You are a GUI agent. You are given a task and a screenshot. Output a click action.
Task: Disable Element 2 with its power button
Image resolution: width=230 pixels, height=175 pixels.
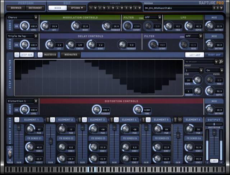[52, 120]
